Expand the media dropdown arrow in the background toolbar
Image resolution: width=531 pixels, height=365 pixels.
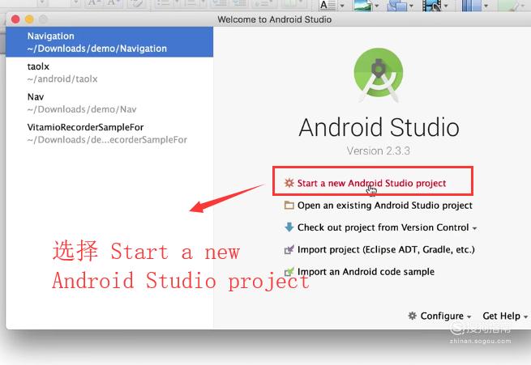(x=446, y=6)
